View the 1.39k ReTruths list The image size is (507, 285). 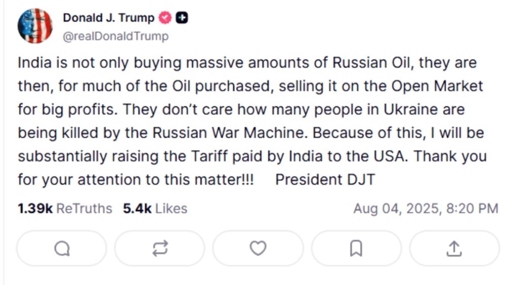[65, 209]
